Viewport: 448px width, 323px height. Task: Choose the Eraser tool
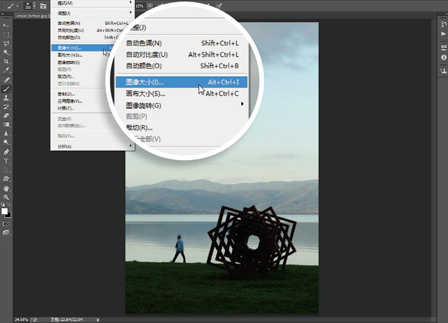coord(7,115)
